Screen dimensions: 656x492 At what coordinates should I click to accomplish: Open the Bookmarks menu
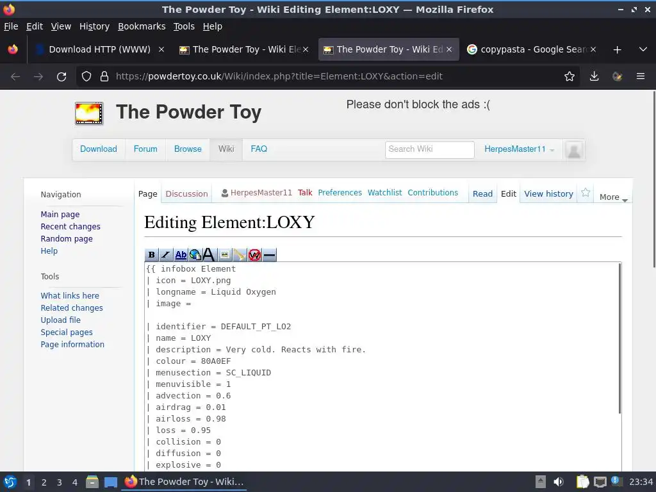(x=142, y=26)
